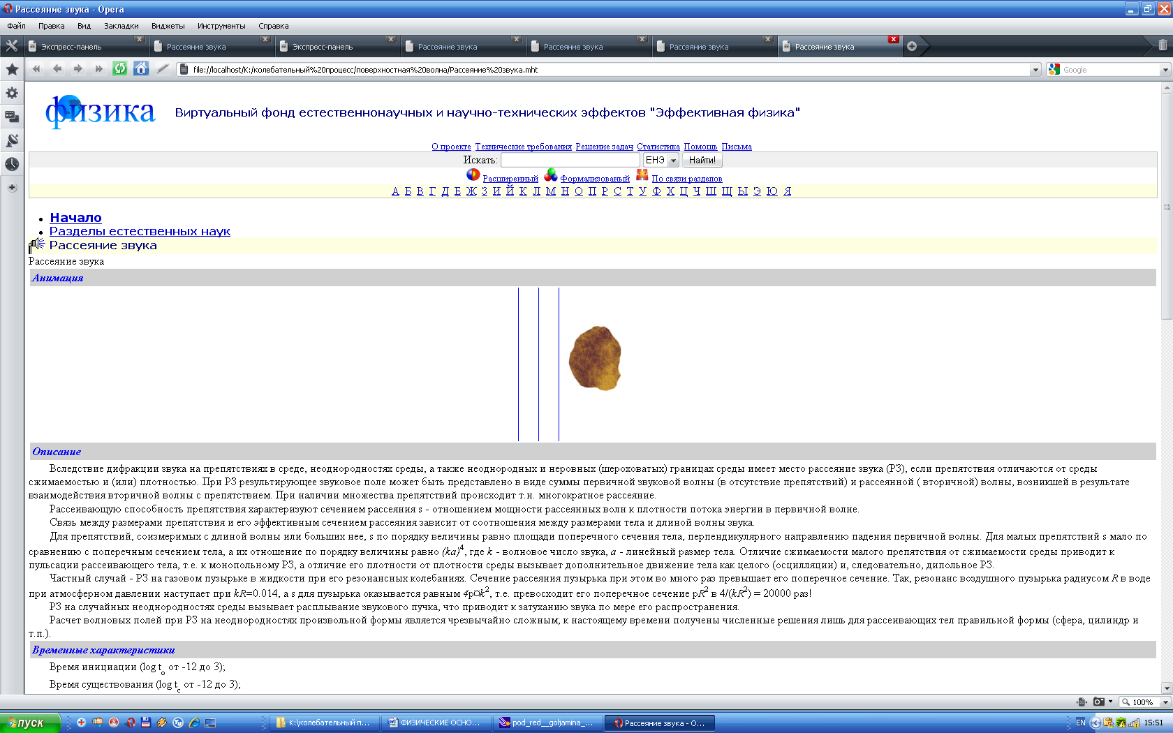This screenshot has height=733, width=1173.
Task: Open the О проекте link
Action: tap(451, 147)
